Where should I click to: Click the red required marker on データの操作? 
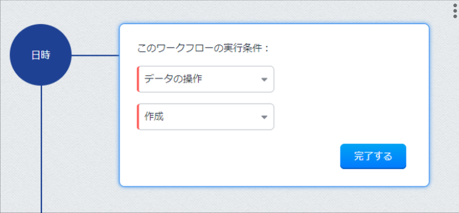tap(138, 79)
